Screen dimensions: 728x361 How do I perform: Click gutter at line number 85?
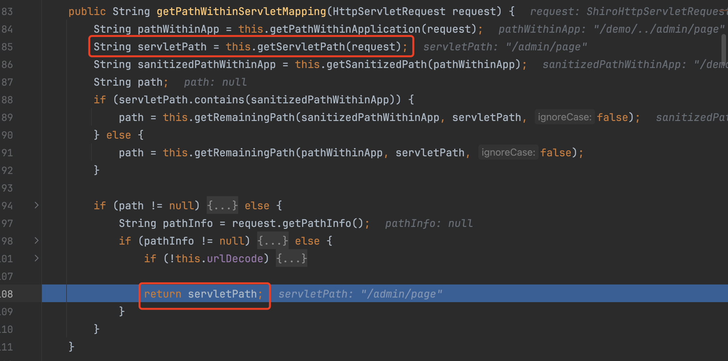click(7, 47)
